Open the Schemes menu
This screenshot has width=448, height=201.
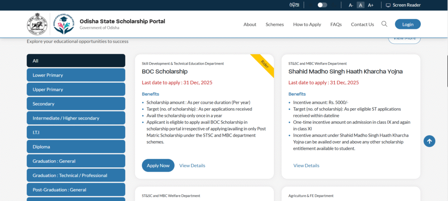[275, 25]
